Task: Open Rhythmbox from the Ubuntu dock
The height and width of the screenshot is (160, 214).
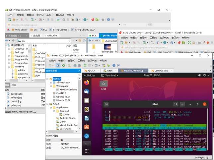Action: click(x=87, y=109)
